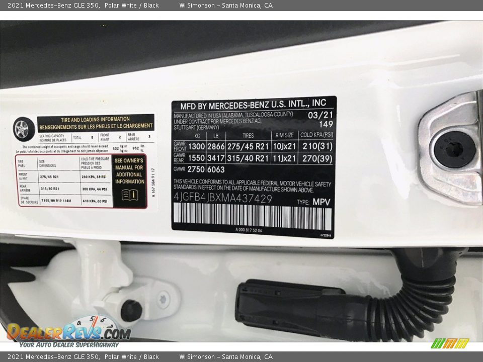The width and height of the screenshot is (483, 362).
Task: Click the Torx screw on the door hinge bracket
Action: (163, 299)
